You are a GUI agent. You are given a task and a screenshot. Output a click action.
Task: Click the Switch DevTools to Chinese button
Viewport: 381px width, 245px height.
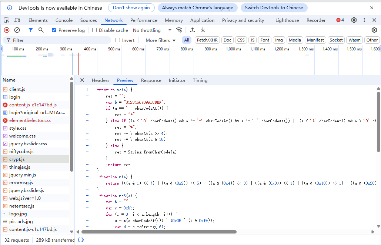pos(274,7)
